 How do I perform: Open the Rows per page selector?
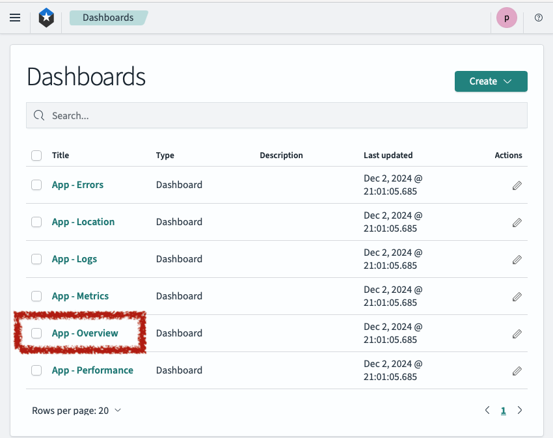pyautogui.click(x=77, y=411)
